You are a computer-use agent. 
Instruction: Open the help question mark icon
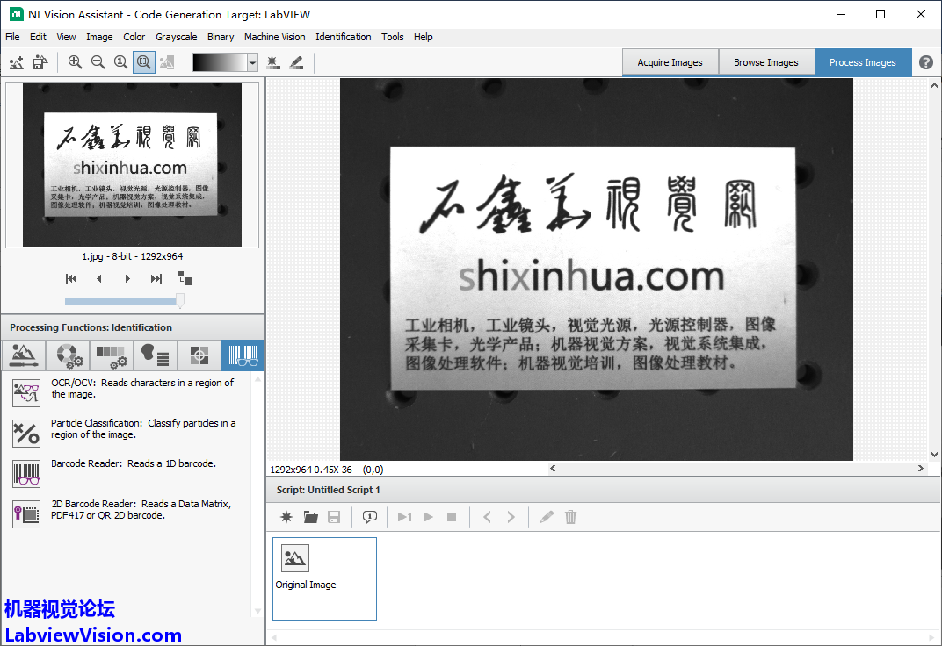click(x=926, y=62)
